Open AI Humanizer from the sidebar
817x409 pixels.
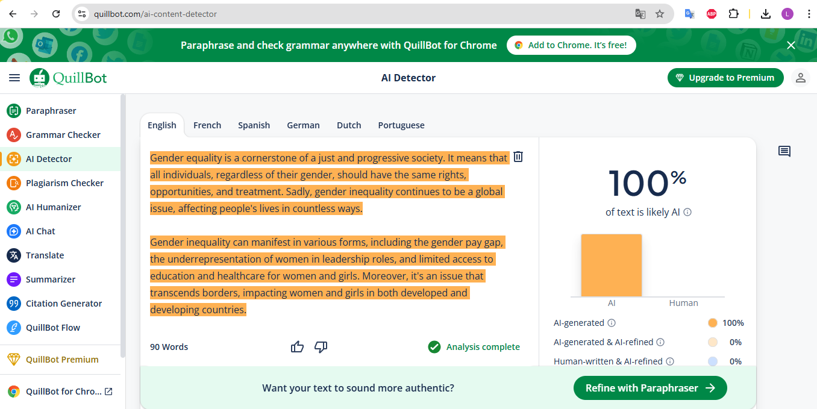click(x=60, y=207)
